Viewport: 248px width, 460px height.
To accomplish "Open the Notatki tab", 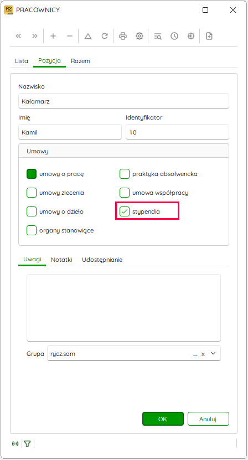I will click(x=61, y=260).
